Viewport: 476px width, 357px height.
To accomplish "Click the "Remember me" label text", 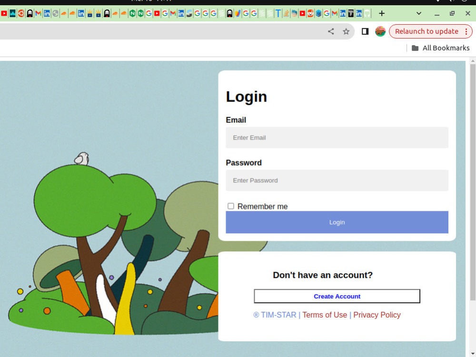I will tap(262, 207).
